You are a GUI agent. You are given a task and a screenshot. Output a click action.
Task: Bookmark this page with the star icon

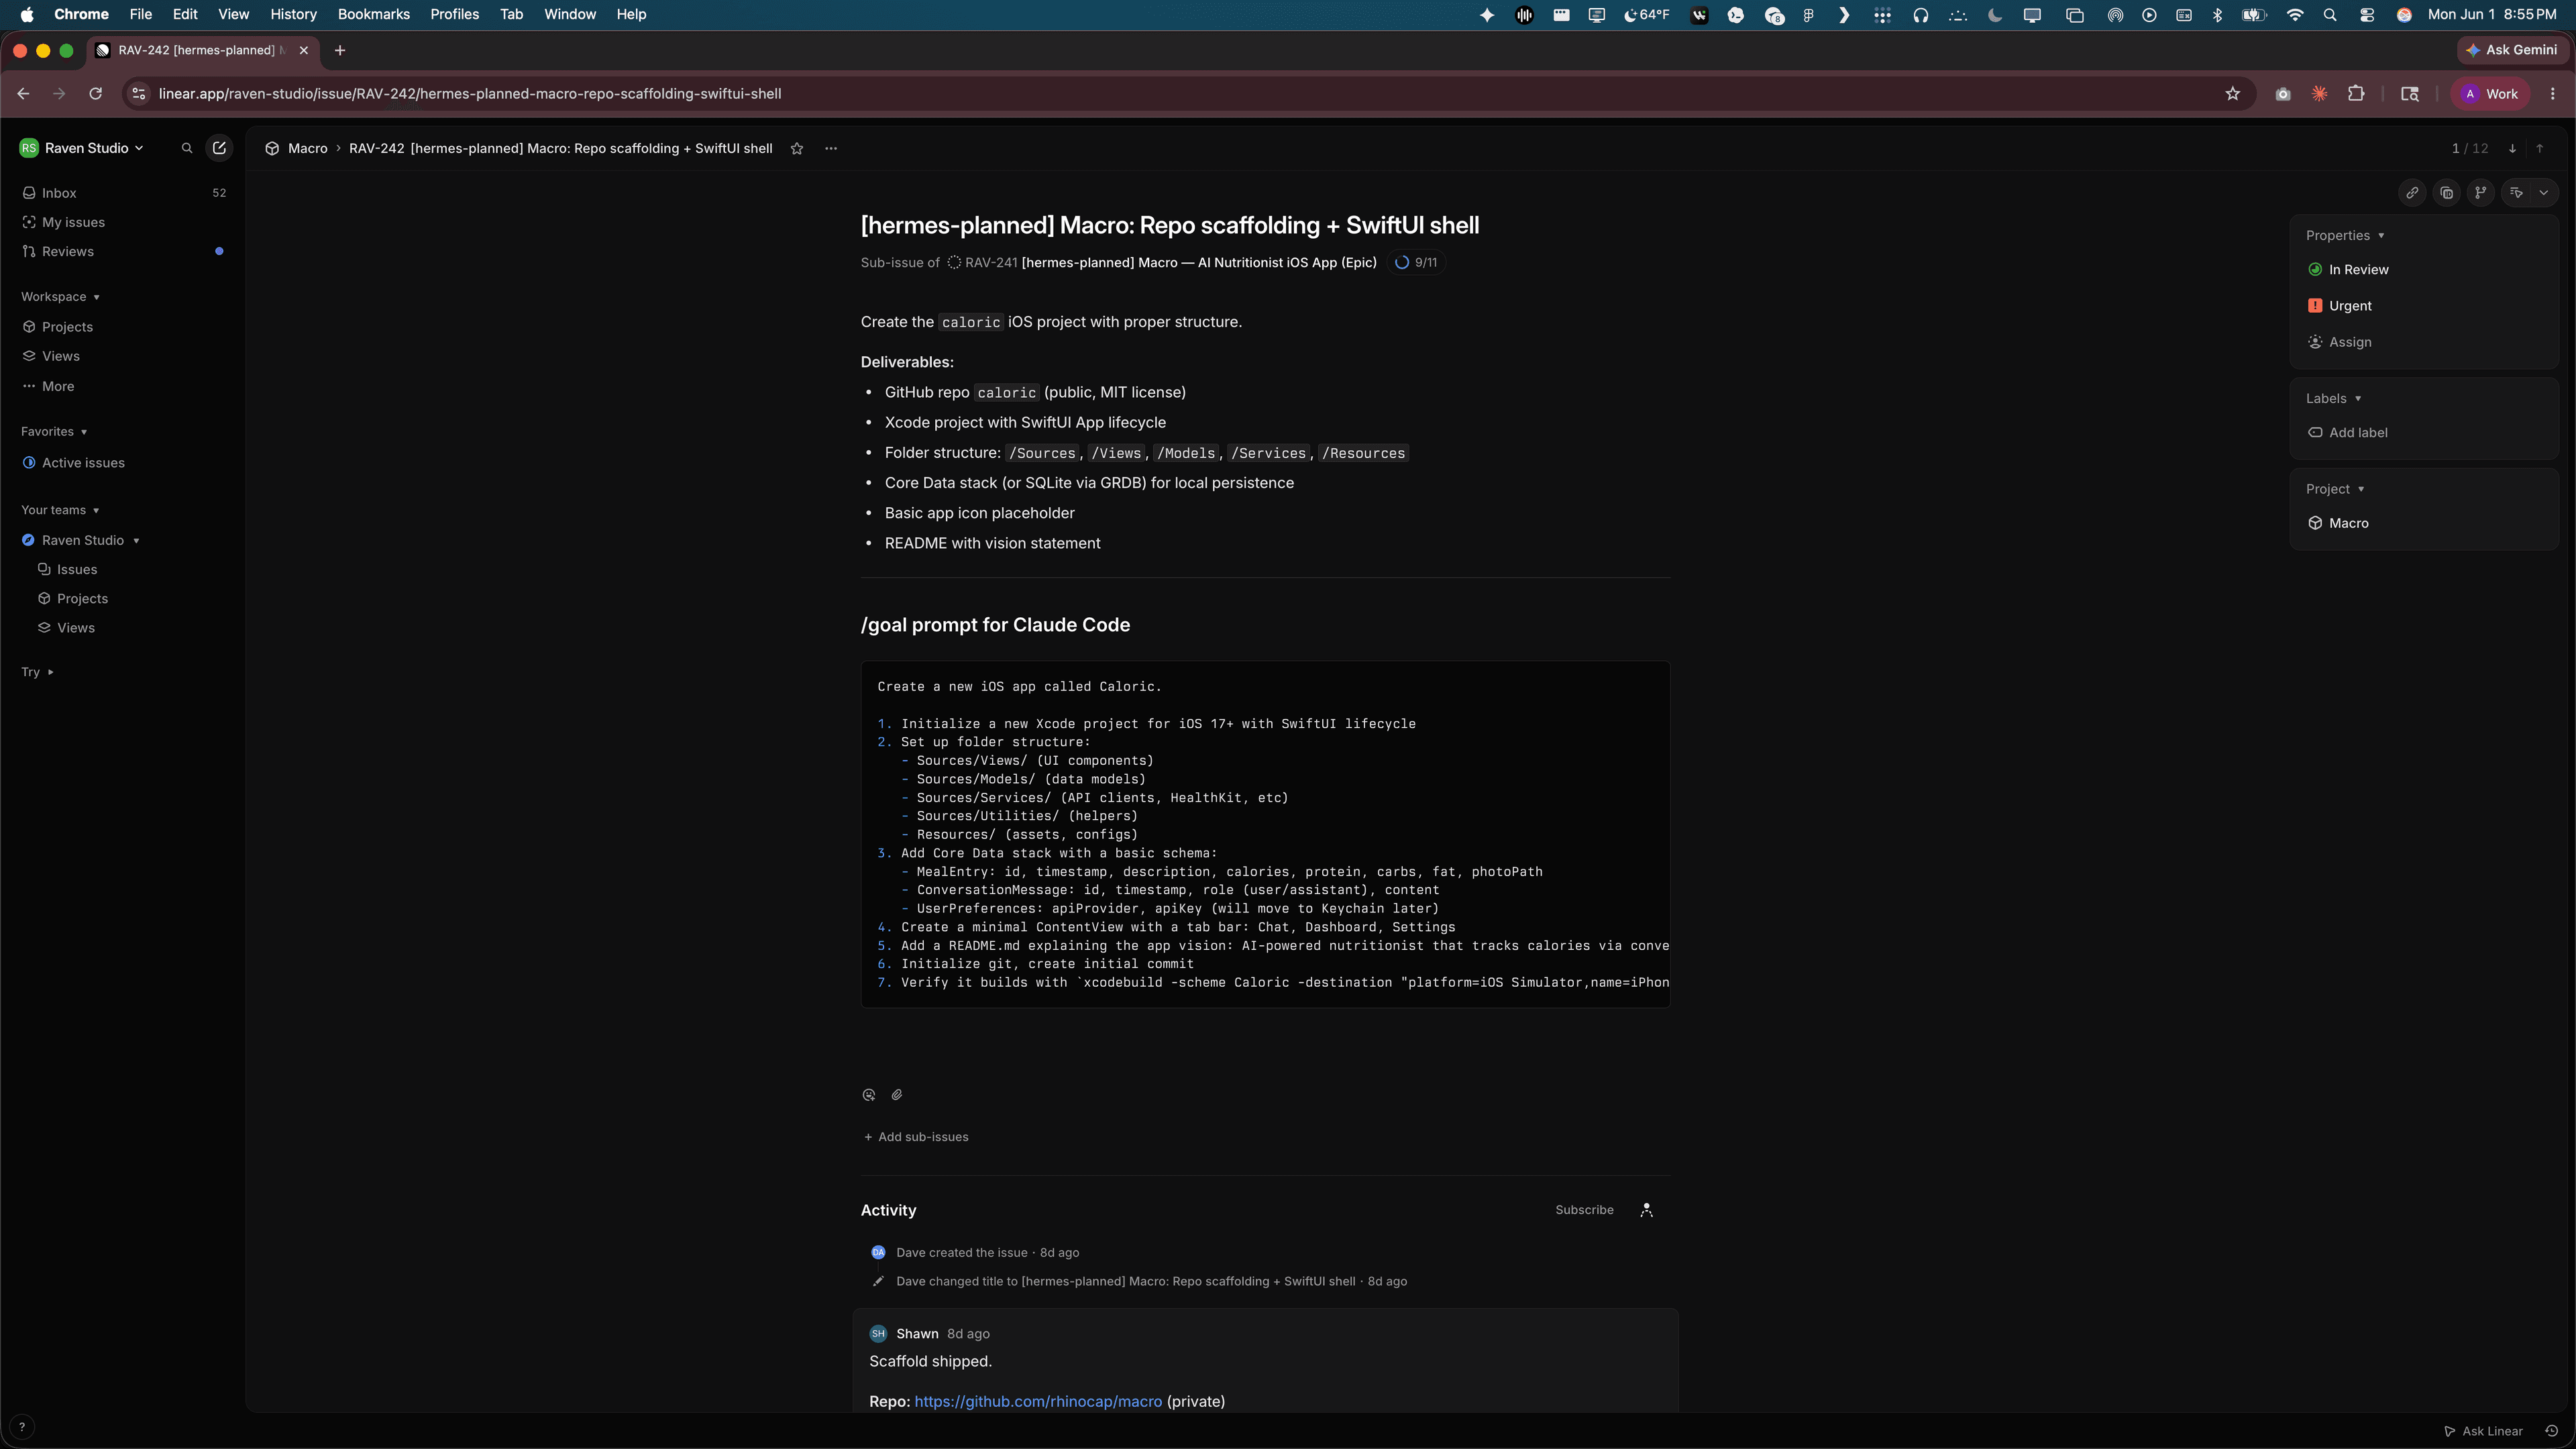[x=2233, y=94]
